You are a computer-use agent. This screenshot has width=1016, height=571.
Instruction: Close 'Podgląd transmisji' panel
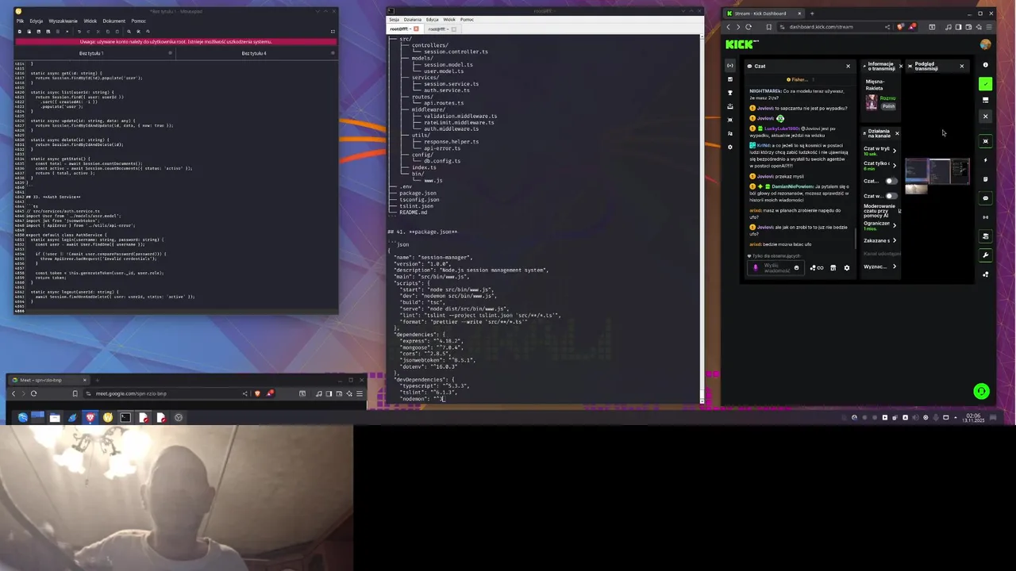coord(961,66)
